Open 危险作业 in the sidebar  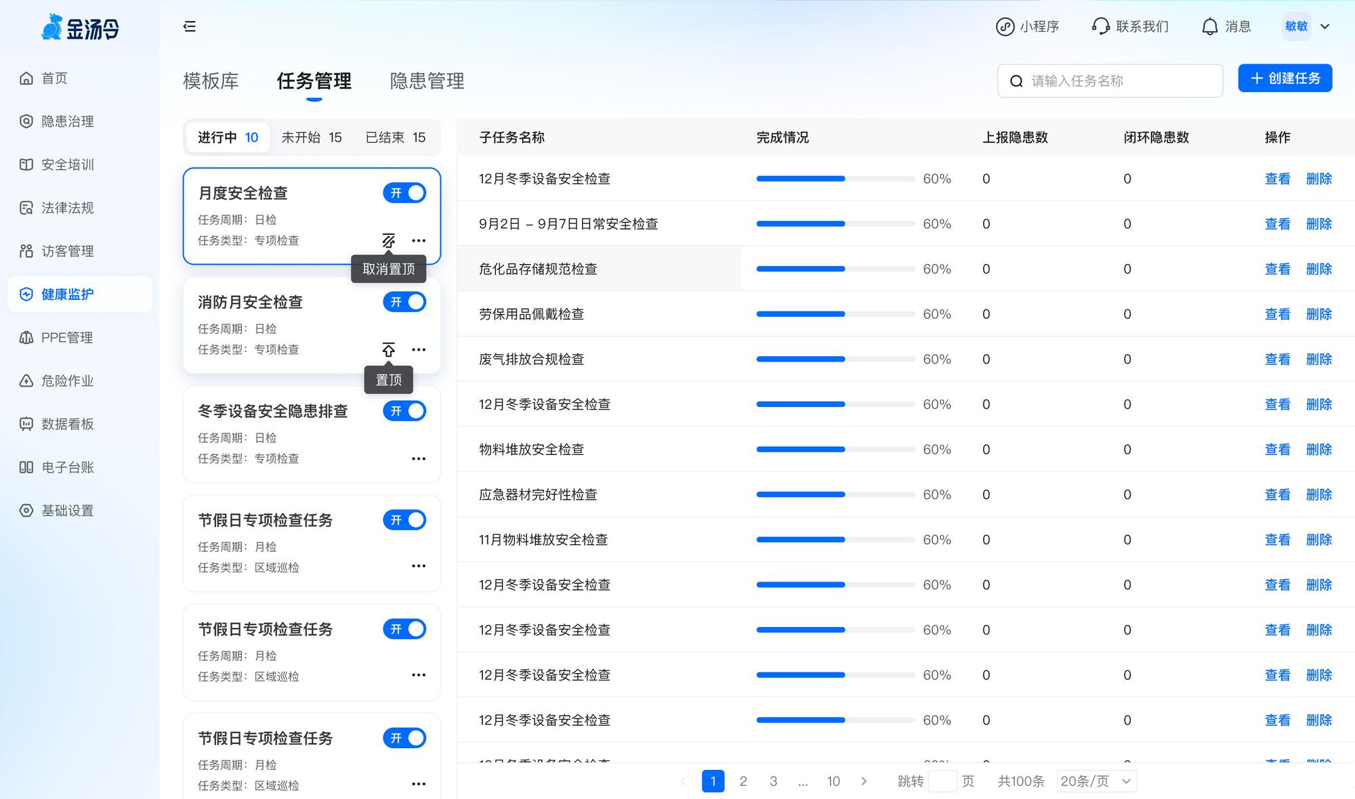(67, 381)
